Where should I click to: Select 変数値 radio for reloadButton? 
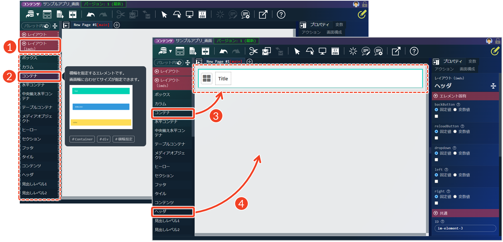point(455,131)
